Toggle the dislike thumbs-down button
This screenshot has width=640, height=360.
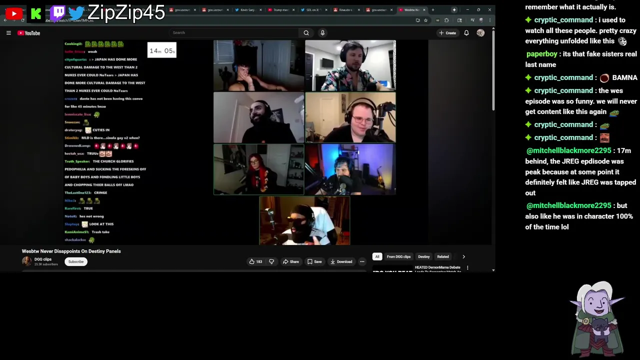click(x=271, y=261)
